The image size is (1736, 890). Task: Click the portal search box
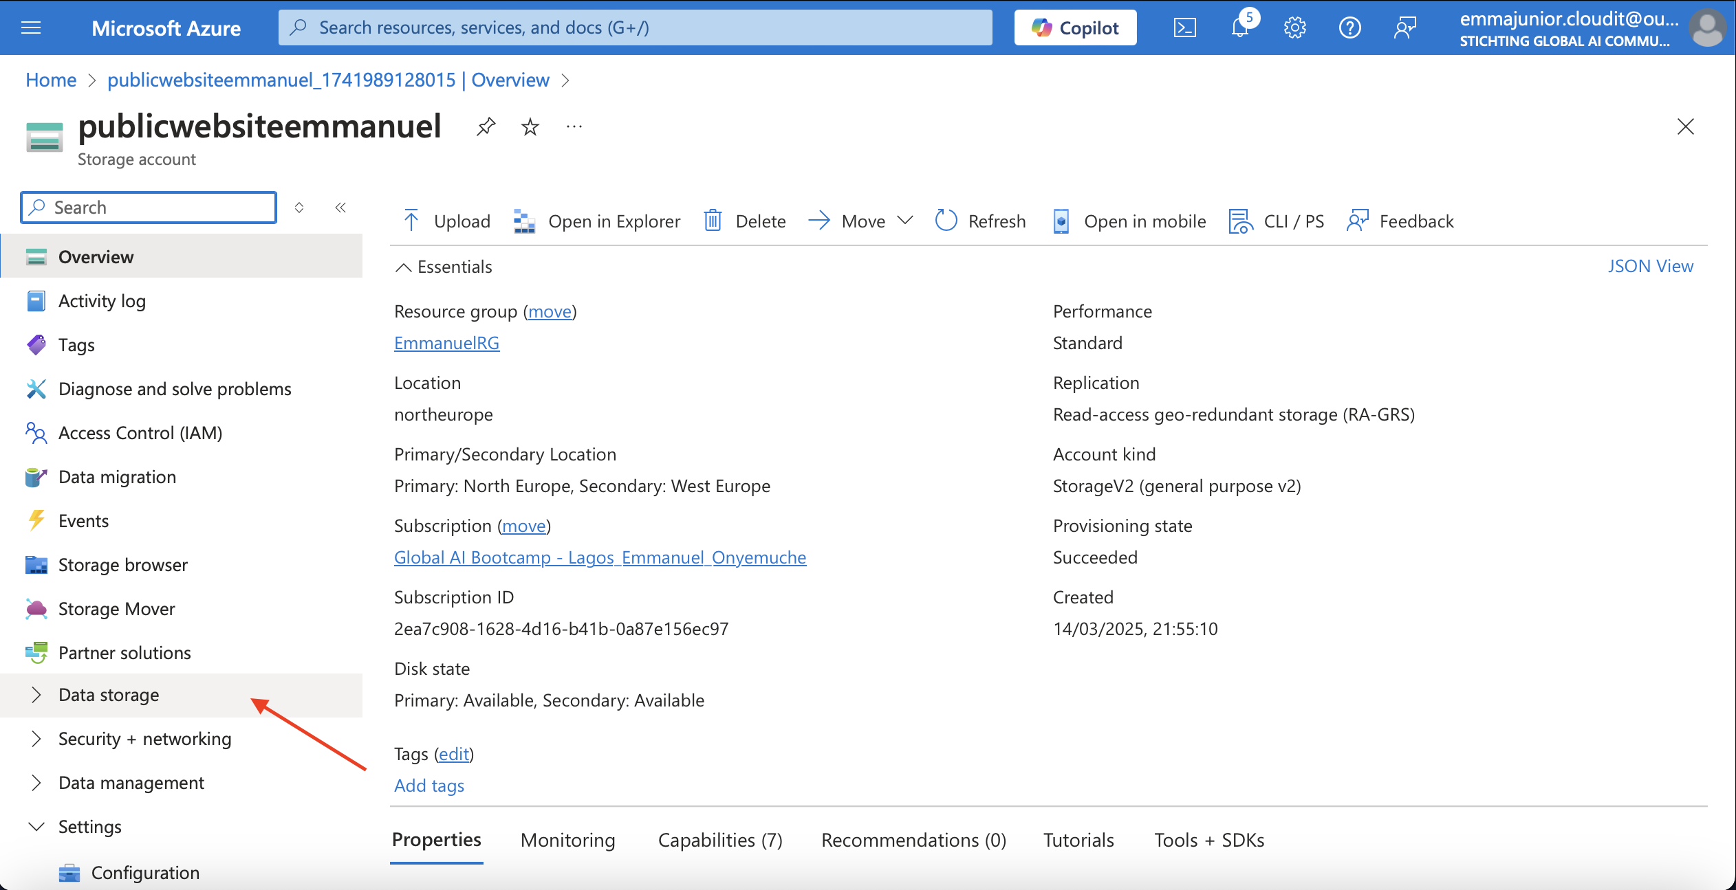(635, 27)
